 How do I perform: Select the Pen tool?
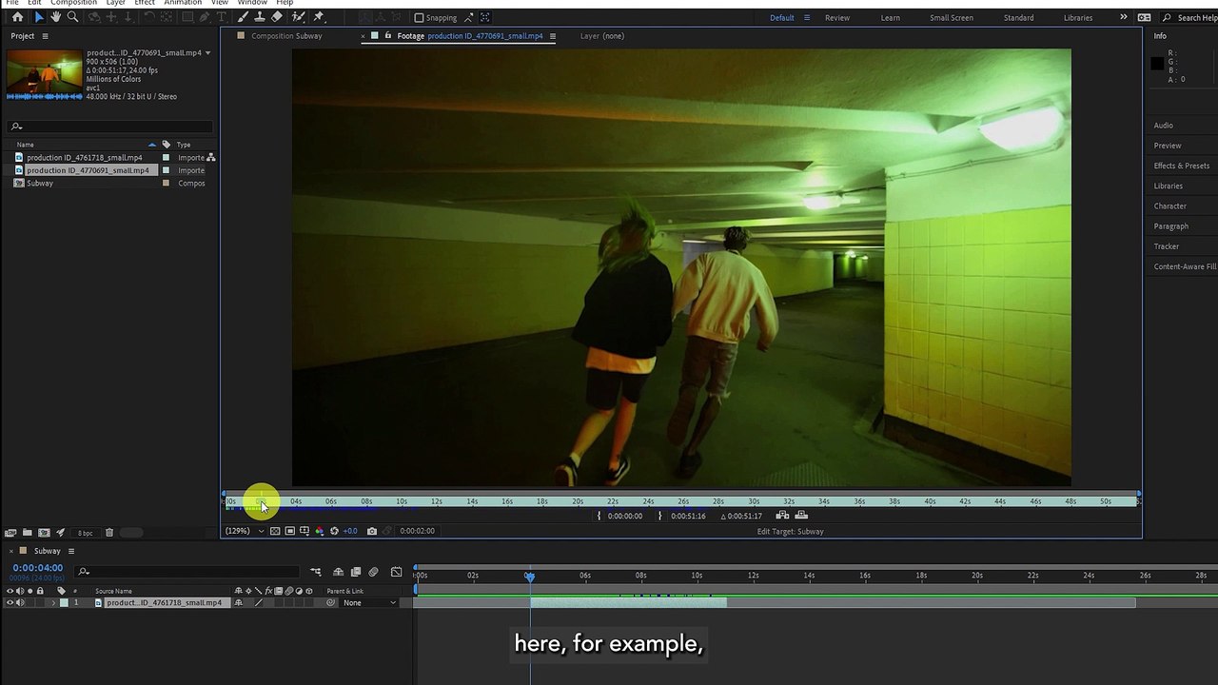click(x=205, y=17)
